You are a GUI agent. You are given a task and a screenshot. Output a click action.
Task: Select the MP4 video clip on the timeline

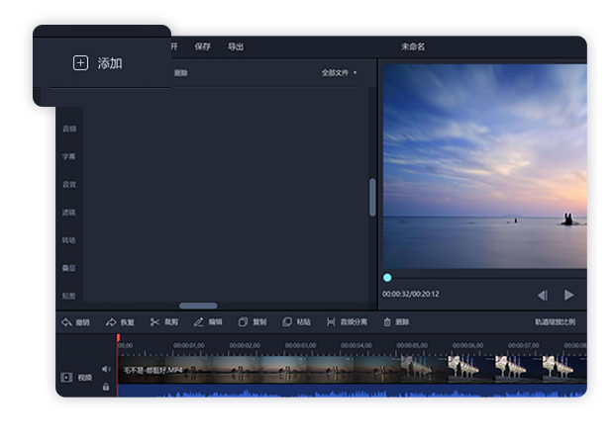352,369
